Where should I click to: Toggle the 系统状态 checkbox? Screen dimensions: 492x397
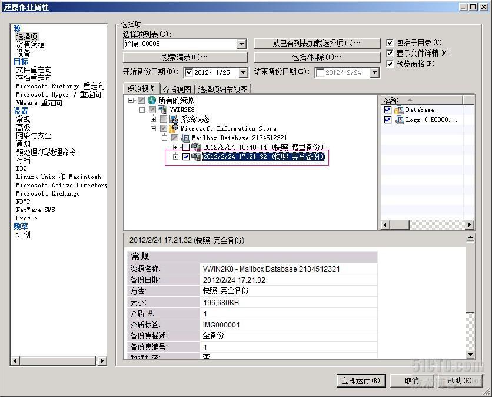pyautogui.click(x=164, y=119)
